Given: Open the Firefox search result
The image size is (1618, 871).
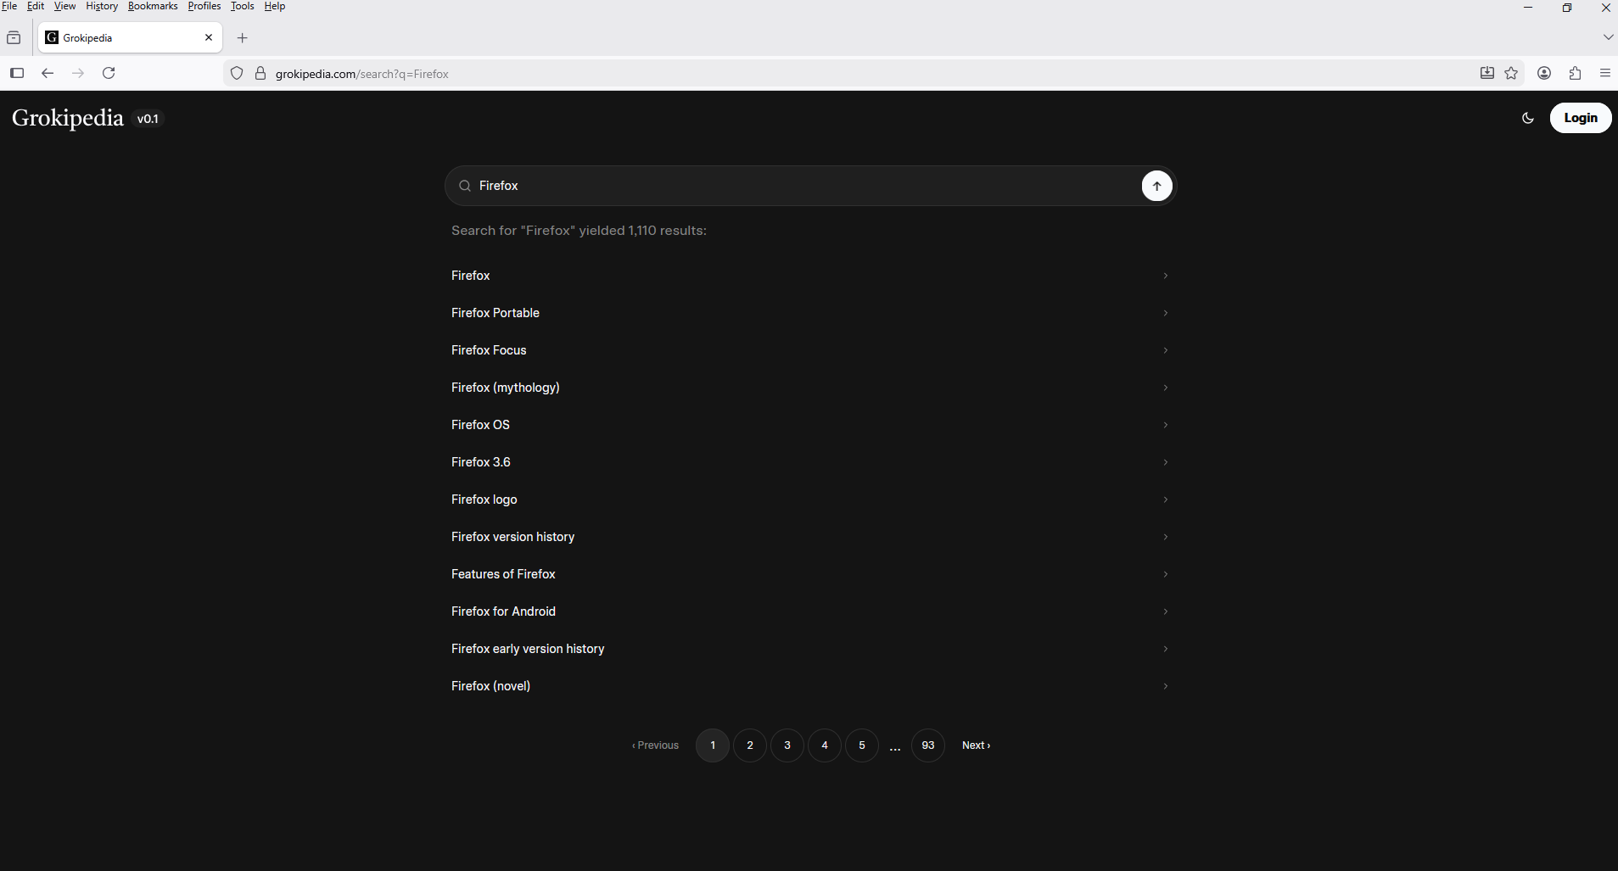Looking at the screenshot, I should [810, 276].
